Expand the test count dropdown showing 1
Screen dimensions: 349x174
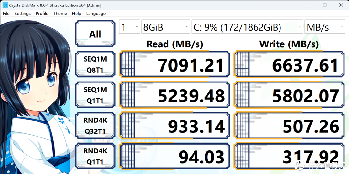[x=129, y=27]
